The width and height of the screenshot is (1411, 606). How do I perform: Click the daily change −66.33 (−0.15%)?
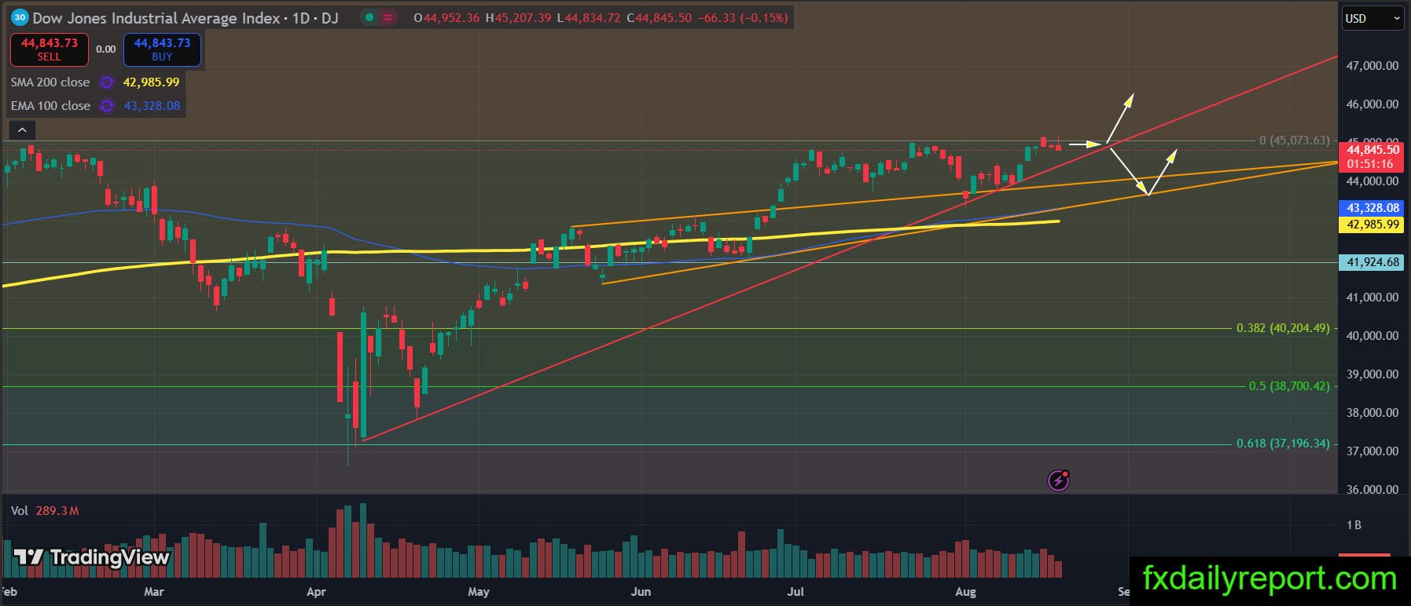pyautogui.click(x=742, y=18)
